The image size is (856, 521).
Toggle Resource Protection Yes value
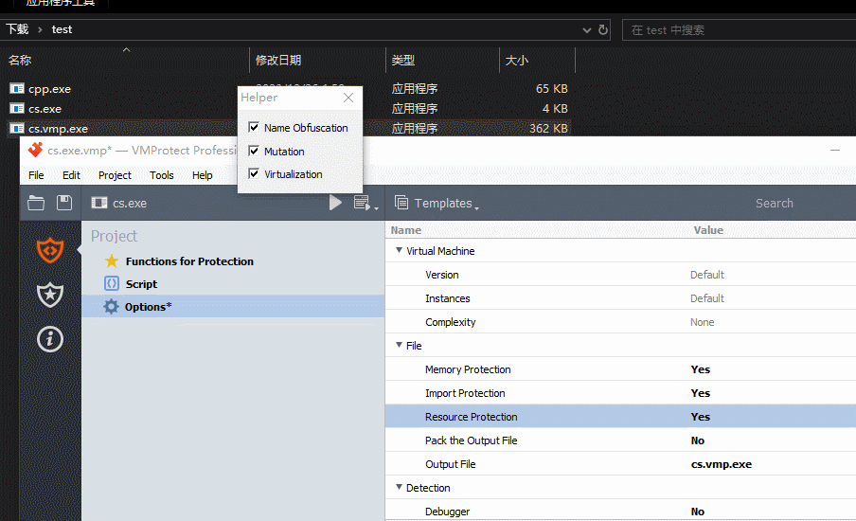pyautogui.click(x=701, y=417)
